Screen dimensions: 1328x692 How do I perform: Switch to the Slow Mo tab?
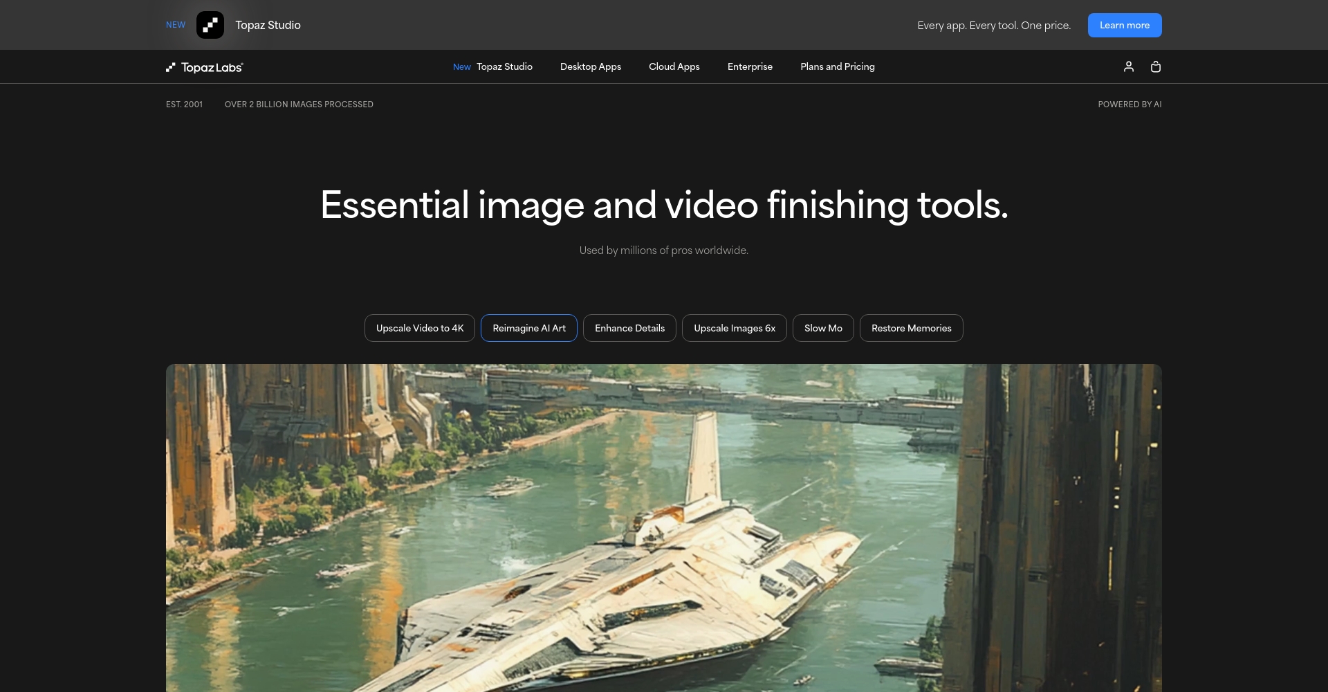pyautogui.click(x=823, y=328)
